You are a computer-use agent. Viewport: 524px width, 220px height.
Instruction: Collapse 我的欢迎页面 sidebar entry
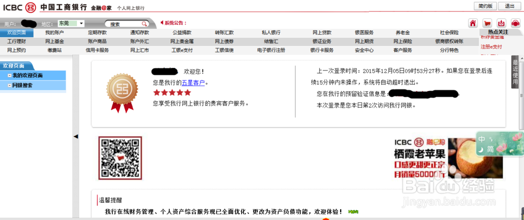(x=9, y=76)
